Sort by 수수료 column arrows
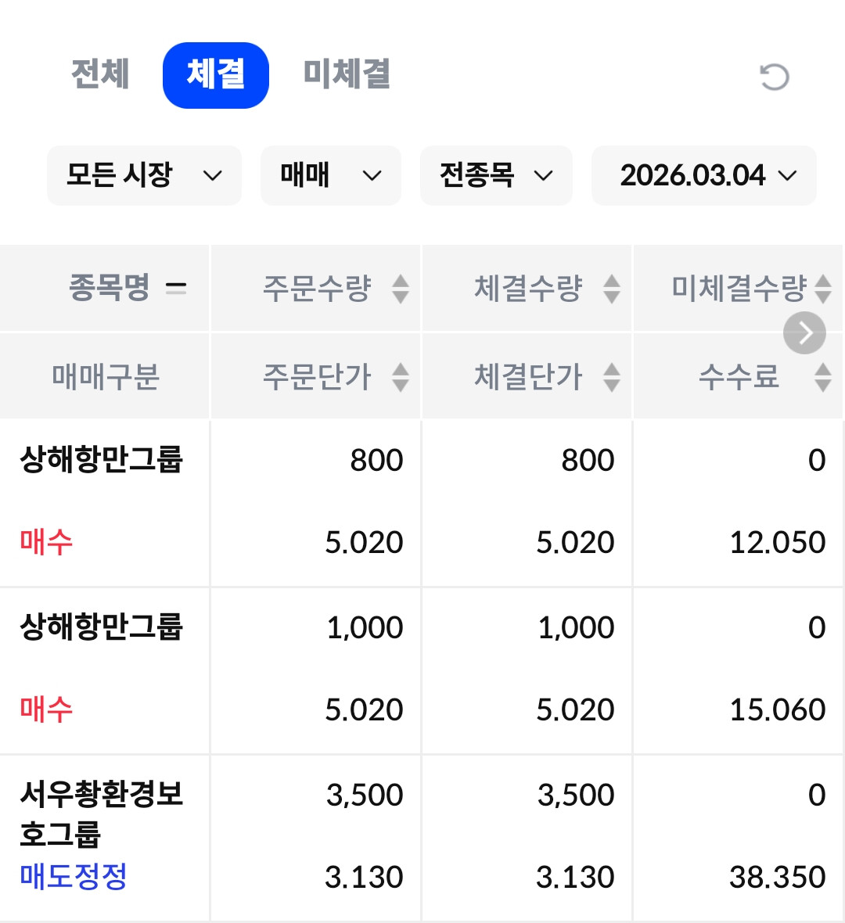Screen dimensions: 845x923 coord(822,377)
